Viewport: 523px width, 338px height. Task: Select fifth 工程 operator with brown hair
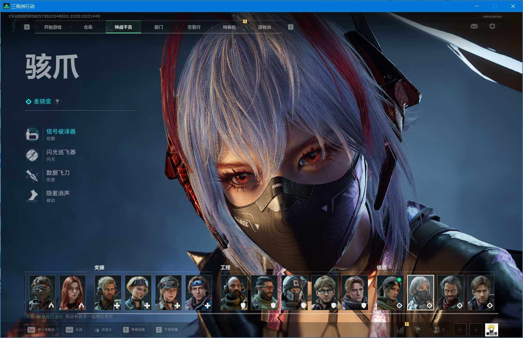pos(355,293)
